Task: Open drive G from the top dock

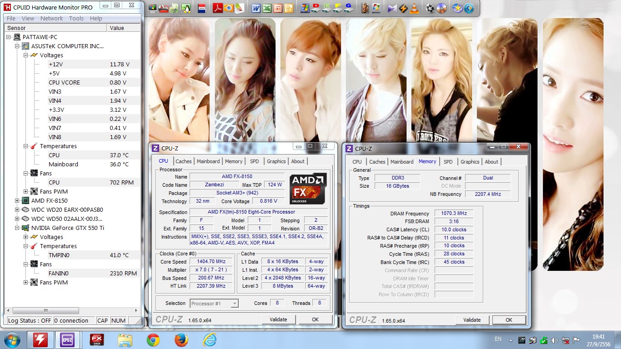Action: tap(349, 8)
